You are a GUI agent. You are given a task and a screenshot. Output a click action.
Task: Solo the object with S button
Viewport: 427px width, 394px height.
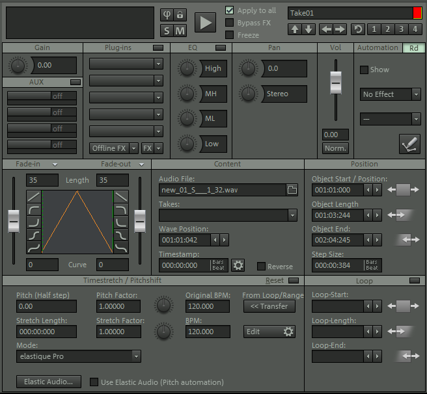167,31
